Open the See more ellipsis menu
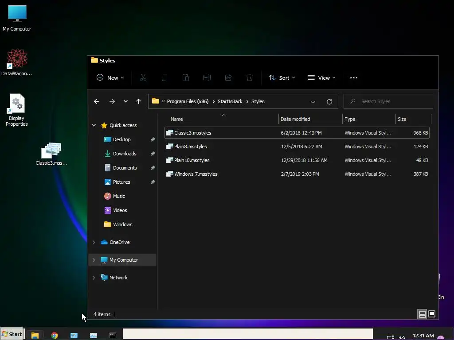The height and width of the screenshot is (340, 454). pos(353,78)
